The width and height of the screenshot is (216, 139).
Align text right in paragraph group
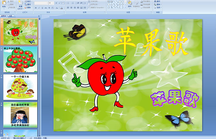[x=75, y=8]
